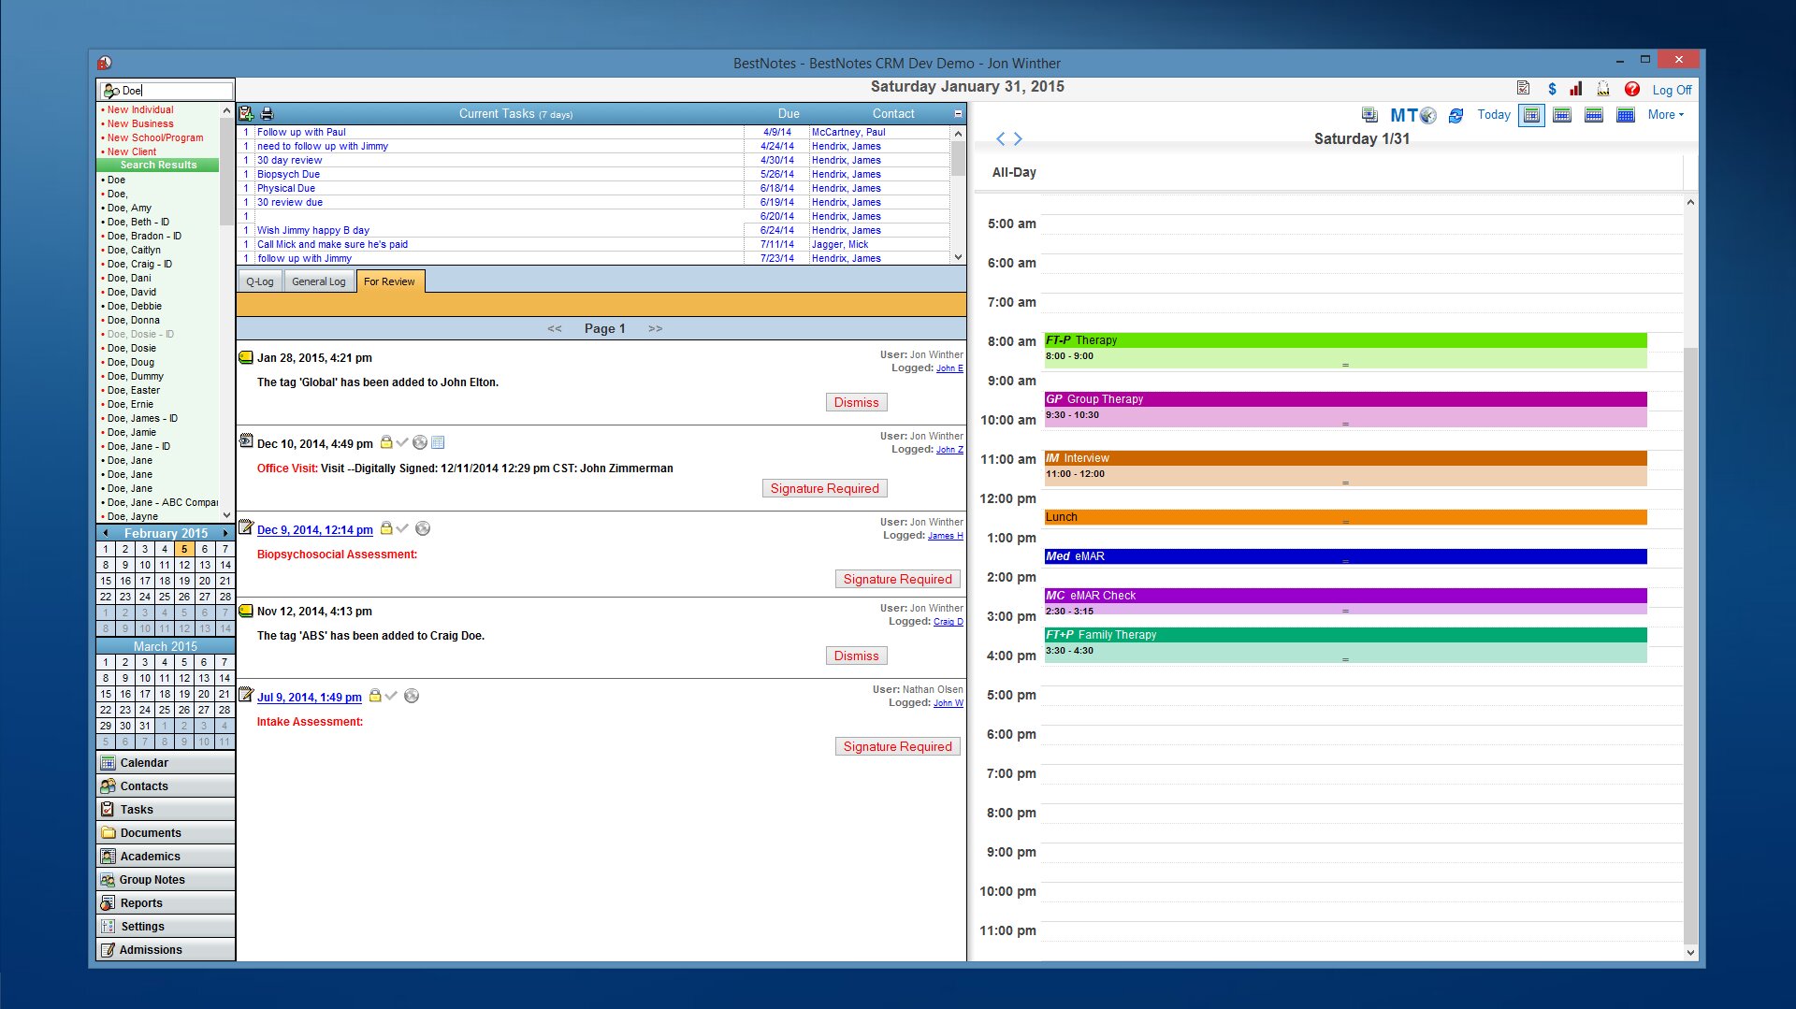This screenshot has height=1009, width=1796.
Task: Switch to the General Log tab
Action: 318,281
